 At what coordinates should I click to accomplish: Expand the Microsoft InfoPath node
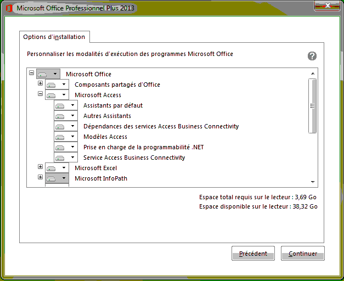pos(40,177)
